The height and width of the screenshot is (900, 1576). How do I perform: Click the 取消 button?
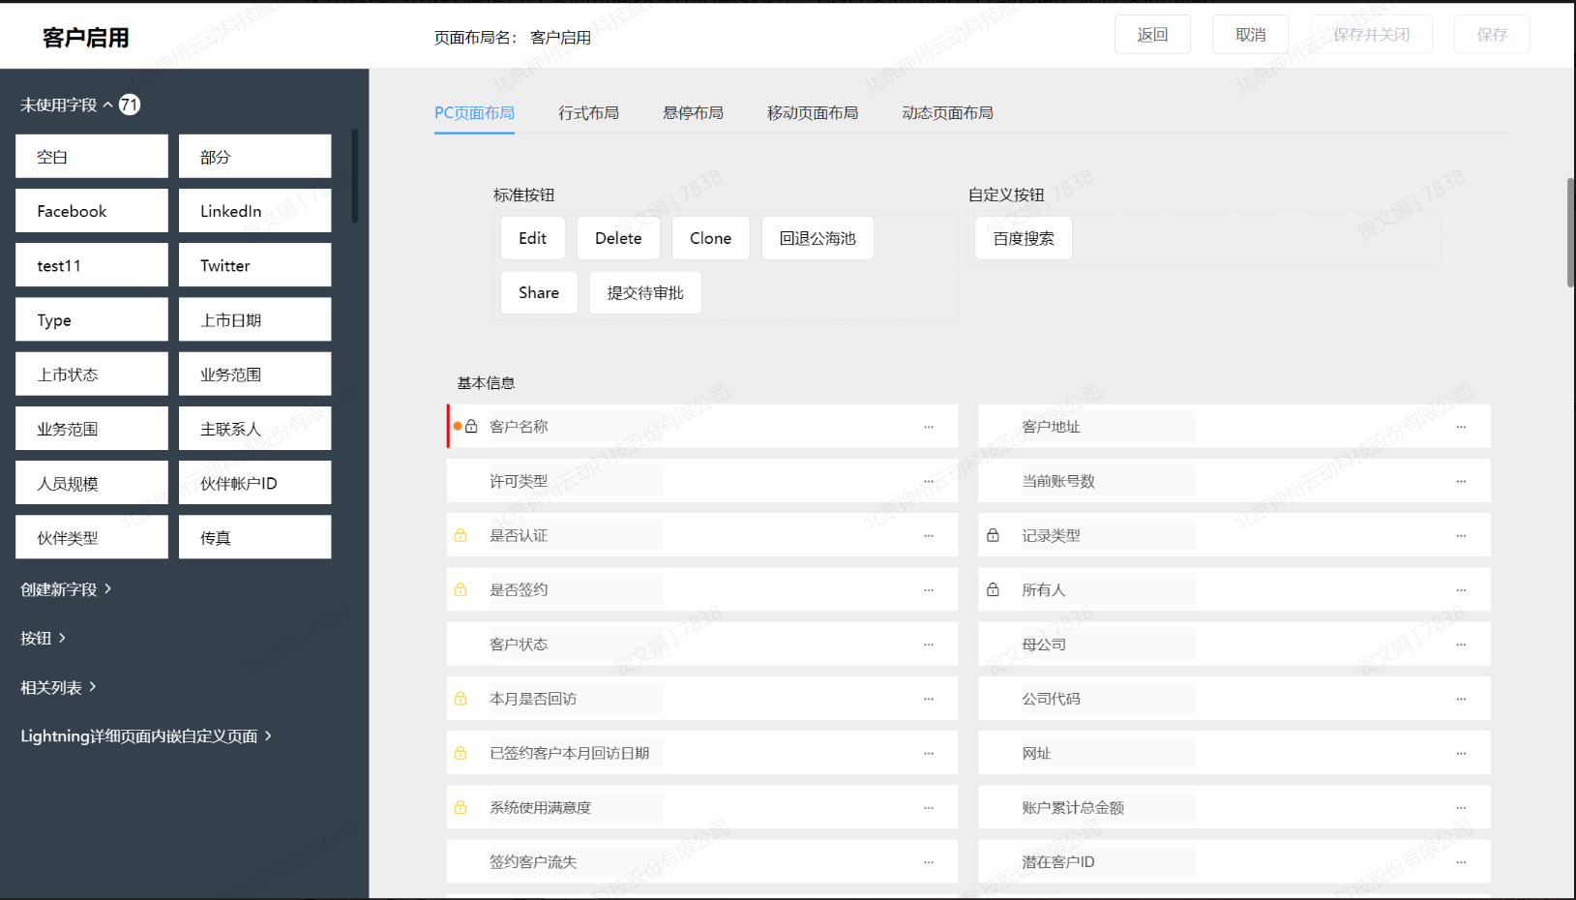[1250, 35]
